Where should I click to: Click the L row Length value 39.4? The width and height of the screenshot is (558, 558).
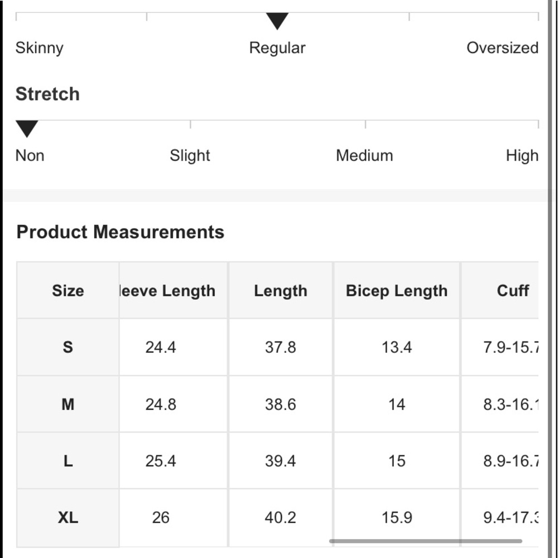click(x=281, y=461)
